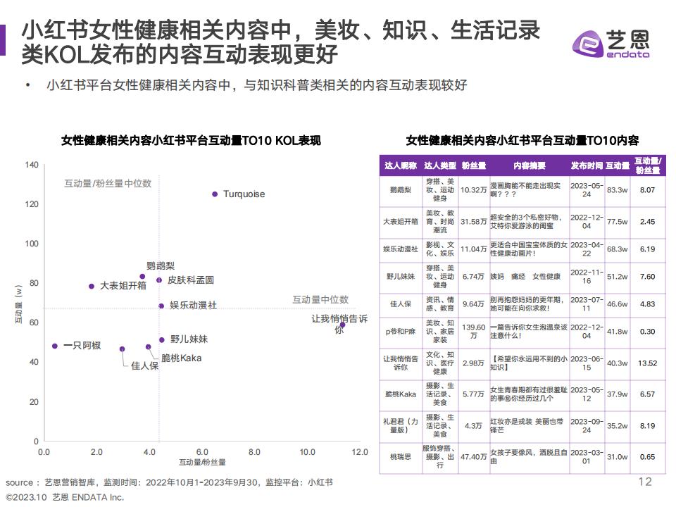This screenshot has height=507, width=676.
Task: Click the 大表姐开箱 label in the scatter chart
Action: tap(123, 285)
